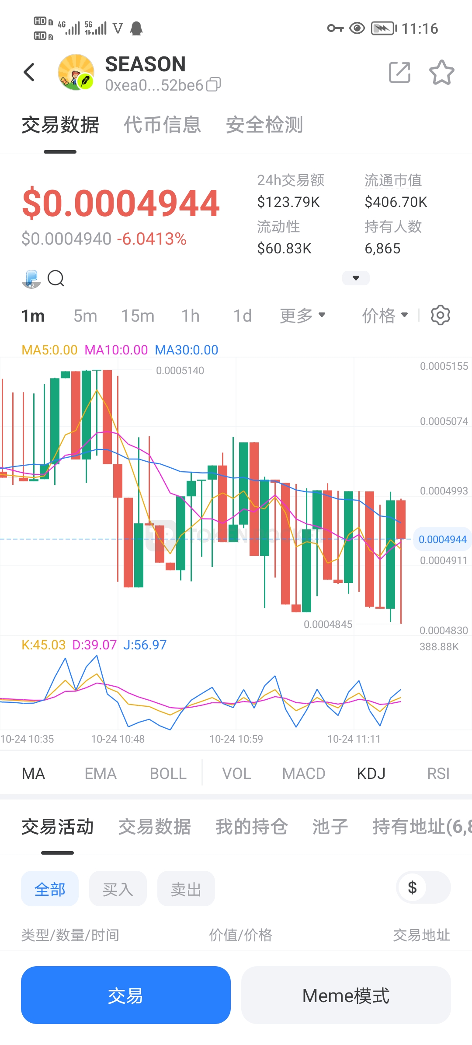Open the lower 交易数据 tab
Image resolution: width=472 pixels, height=1045 pixels.
(x=155, y=827)
